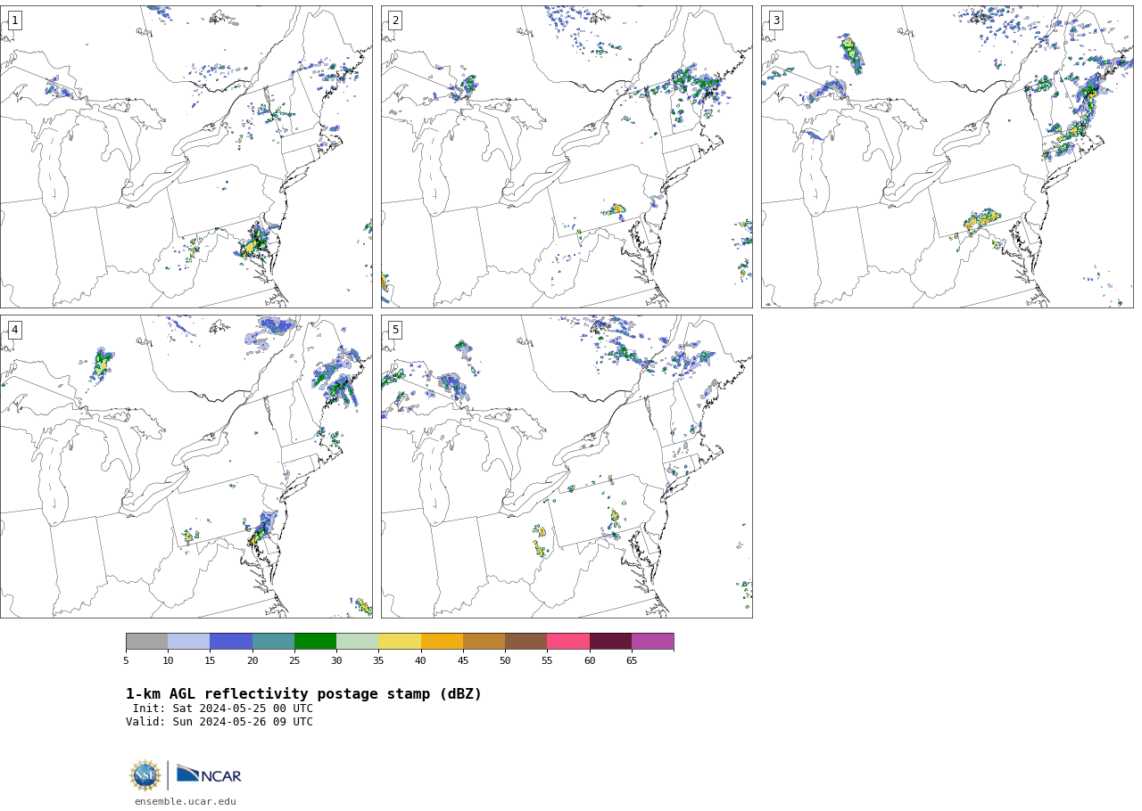Viewport: 1142px width, 811px height.
Task: Click the Valid: Sun 2024-05-26 09 UTC text
Action: point(219,722)
